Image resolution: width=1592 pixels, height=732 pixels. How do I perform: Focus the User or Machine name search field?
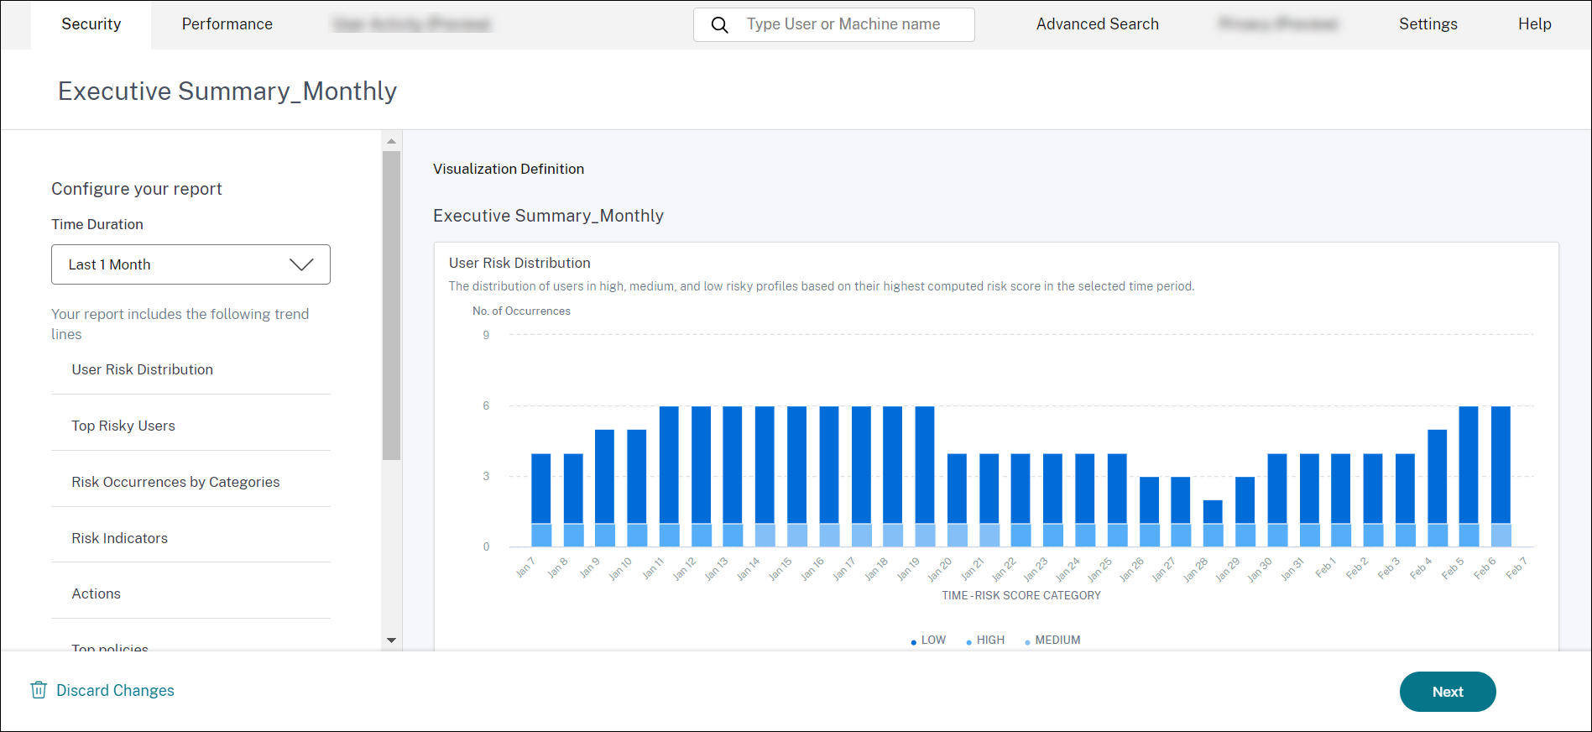coord(843,24)
